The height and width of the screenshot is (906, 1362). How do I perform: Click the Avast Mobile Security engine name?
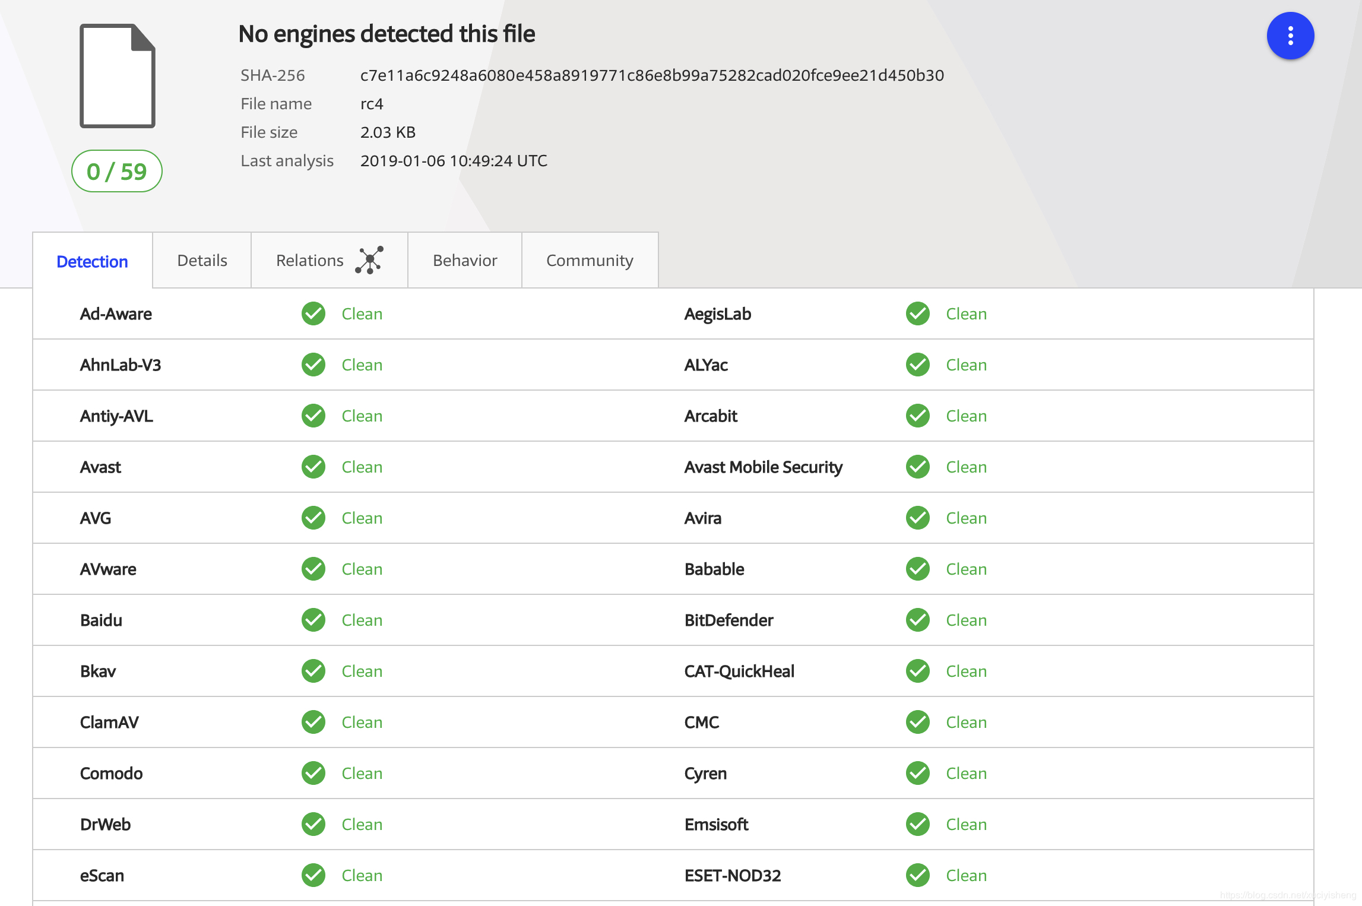click(763, 467)
